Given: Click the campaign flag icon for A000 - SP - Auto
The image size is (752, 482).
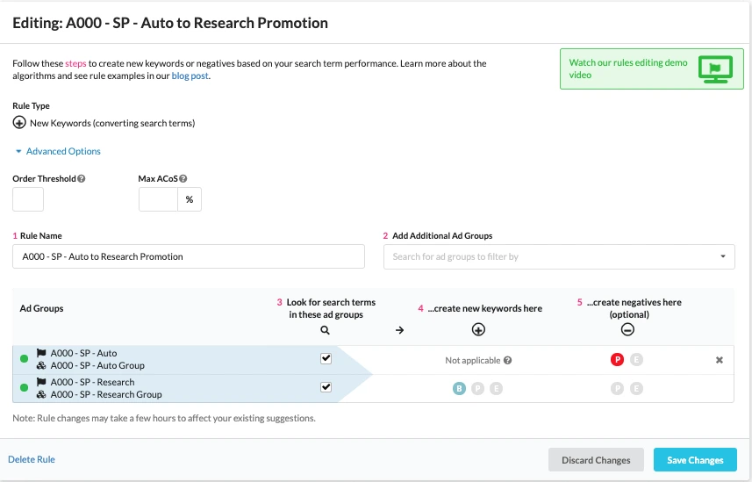Looking at the screenshot, I should [41, 353].
